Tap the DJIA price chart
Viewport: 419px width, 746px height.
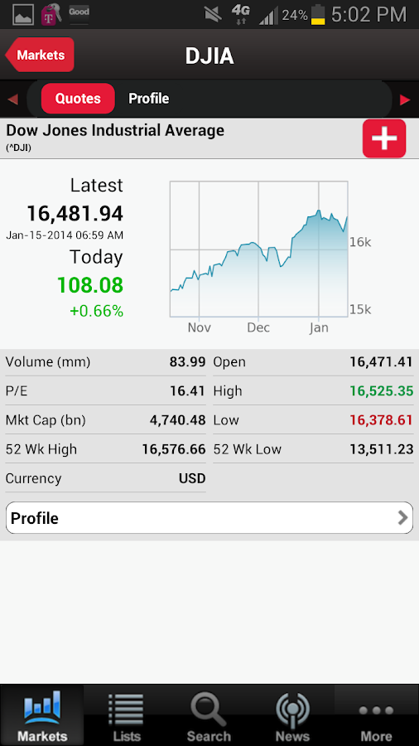click(x=259, y=249)
